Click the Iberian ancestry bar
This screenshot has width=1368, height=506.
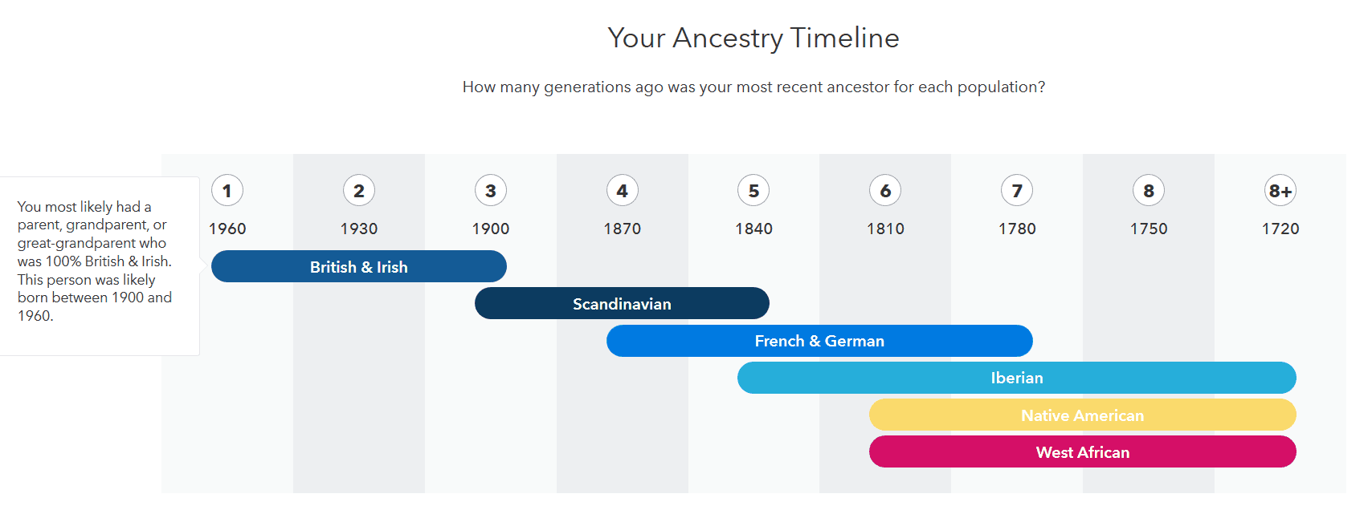point(1017,378)
